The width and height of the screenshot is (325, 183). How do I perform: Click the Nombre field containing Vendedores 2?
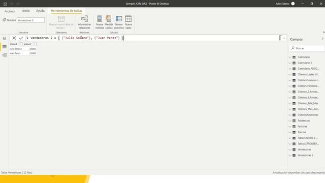(x=30, y=20)
